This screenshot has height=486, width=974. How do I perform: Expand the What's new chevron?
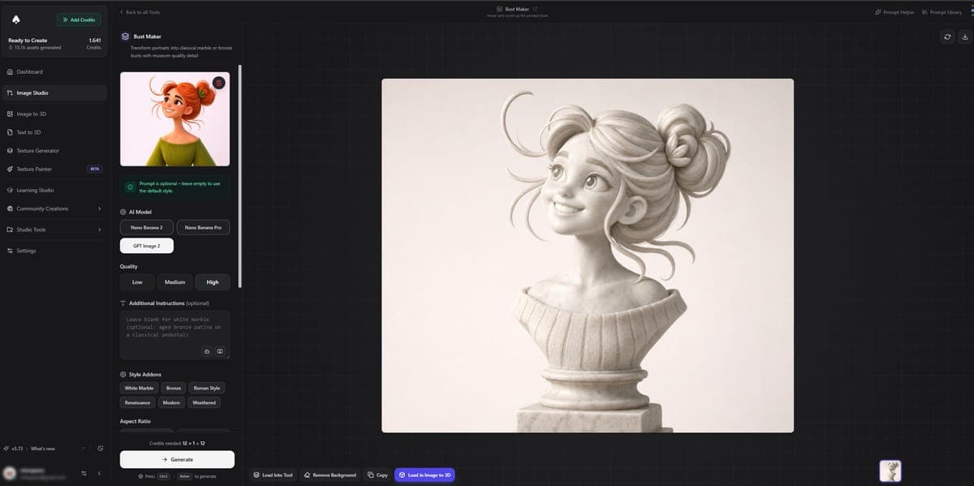[x=82, y=449]
